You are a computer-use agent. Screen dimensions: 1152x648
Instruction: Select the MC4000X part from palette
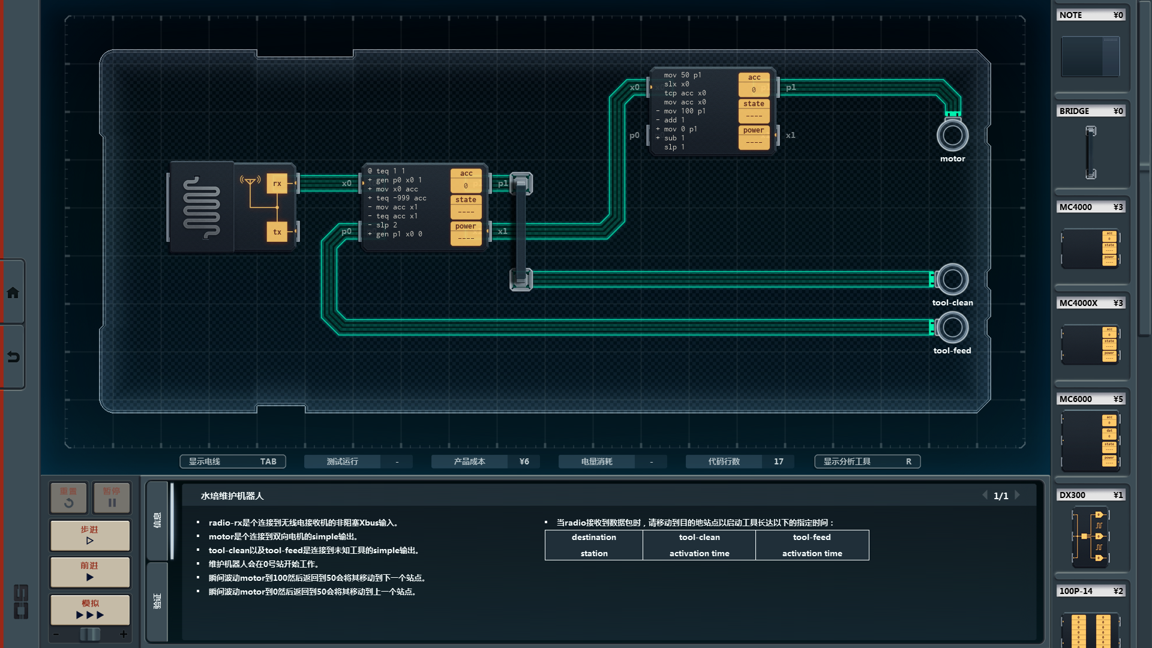[1090, 344]
